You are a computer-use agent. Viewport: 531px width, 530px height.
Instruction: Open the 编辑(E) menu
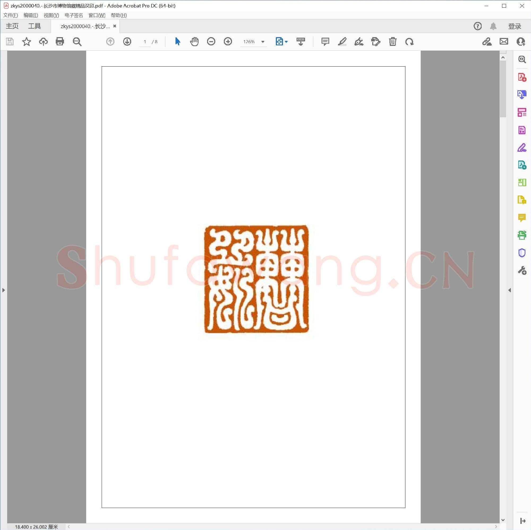point(31,15)
